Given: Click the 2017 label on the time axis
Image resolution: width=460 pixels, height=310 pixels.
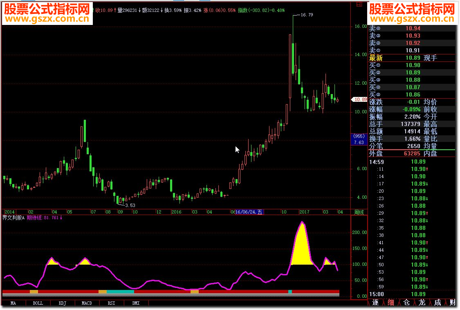Looking at the screenshot, I should tap(304, 212).
